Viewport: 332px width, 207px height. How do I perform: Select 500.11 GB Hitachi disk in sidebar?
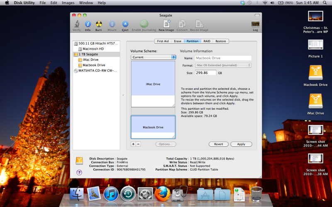(x=96, y=43)
